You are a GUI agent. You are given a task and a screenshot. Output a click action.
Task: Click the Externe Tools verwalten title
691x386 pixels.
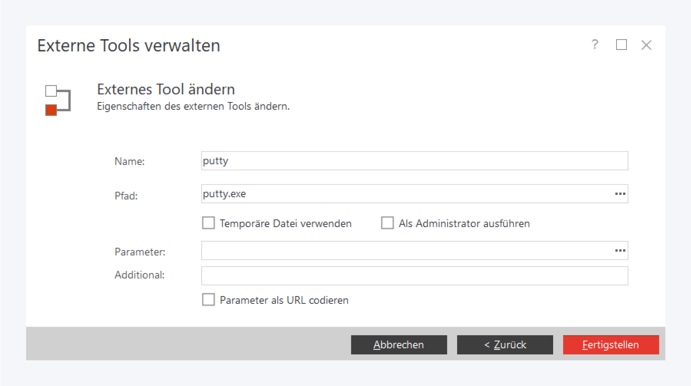pos(128,46)
